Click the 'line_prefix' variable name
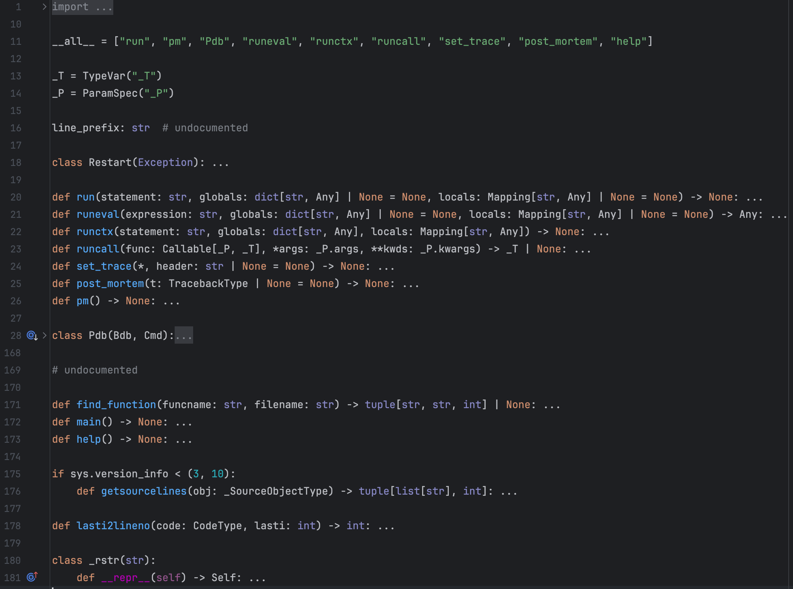This screenshot has width=793, height=589. (x=86, y=128)
